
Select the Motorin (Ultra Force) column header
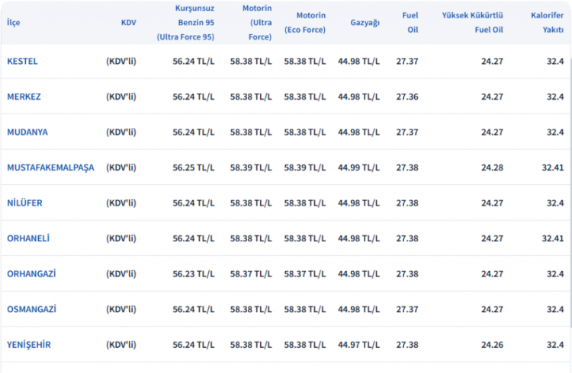point(251,23)
